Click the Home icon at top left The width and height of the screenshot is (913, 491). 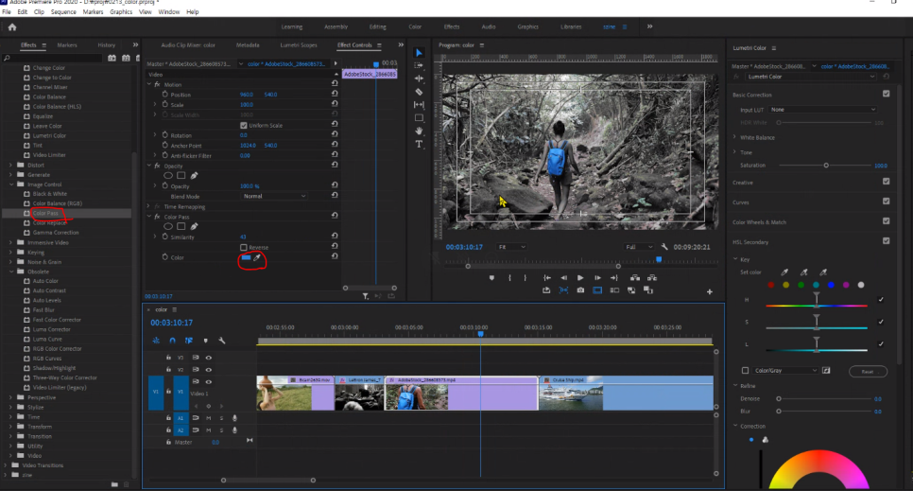(12, 26)
